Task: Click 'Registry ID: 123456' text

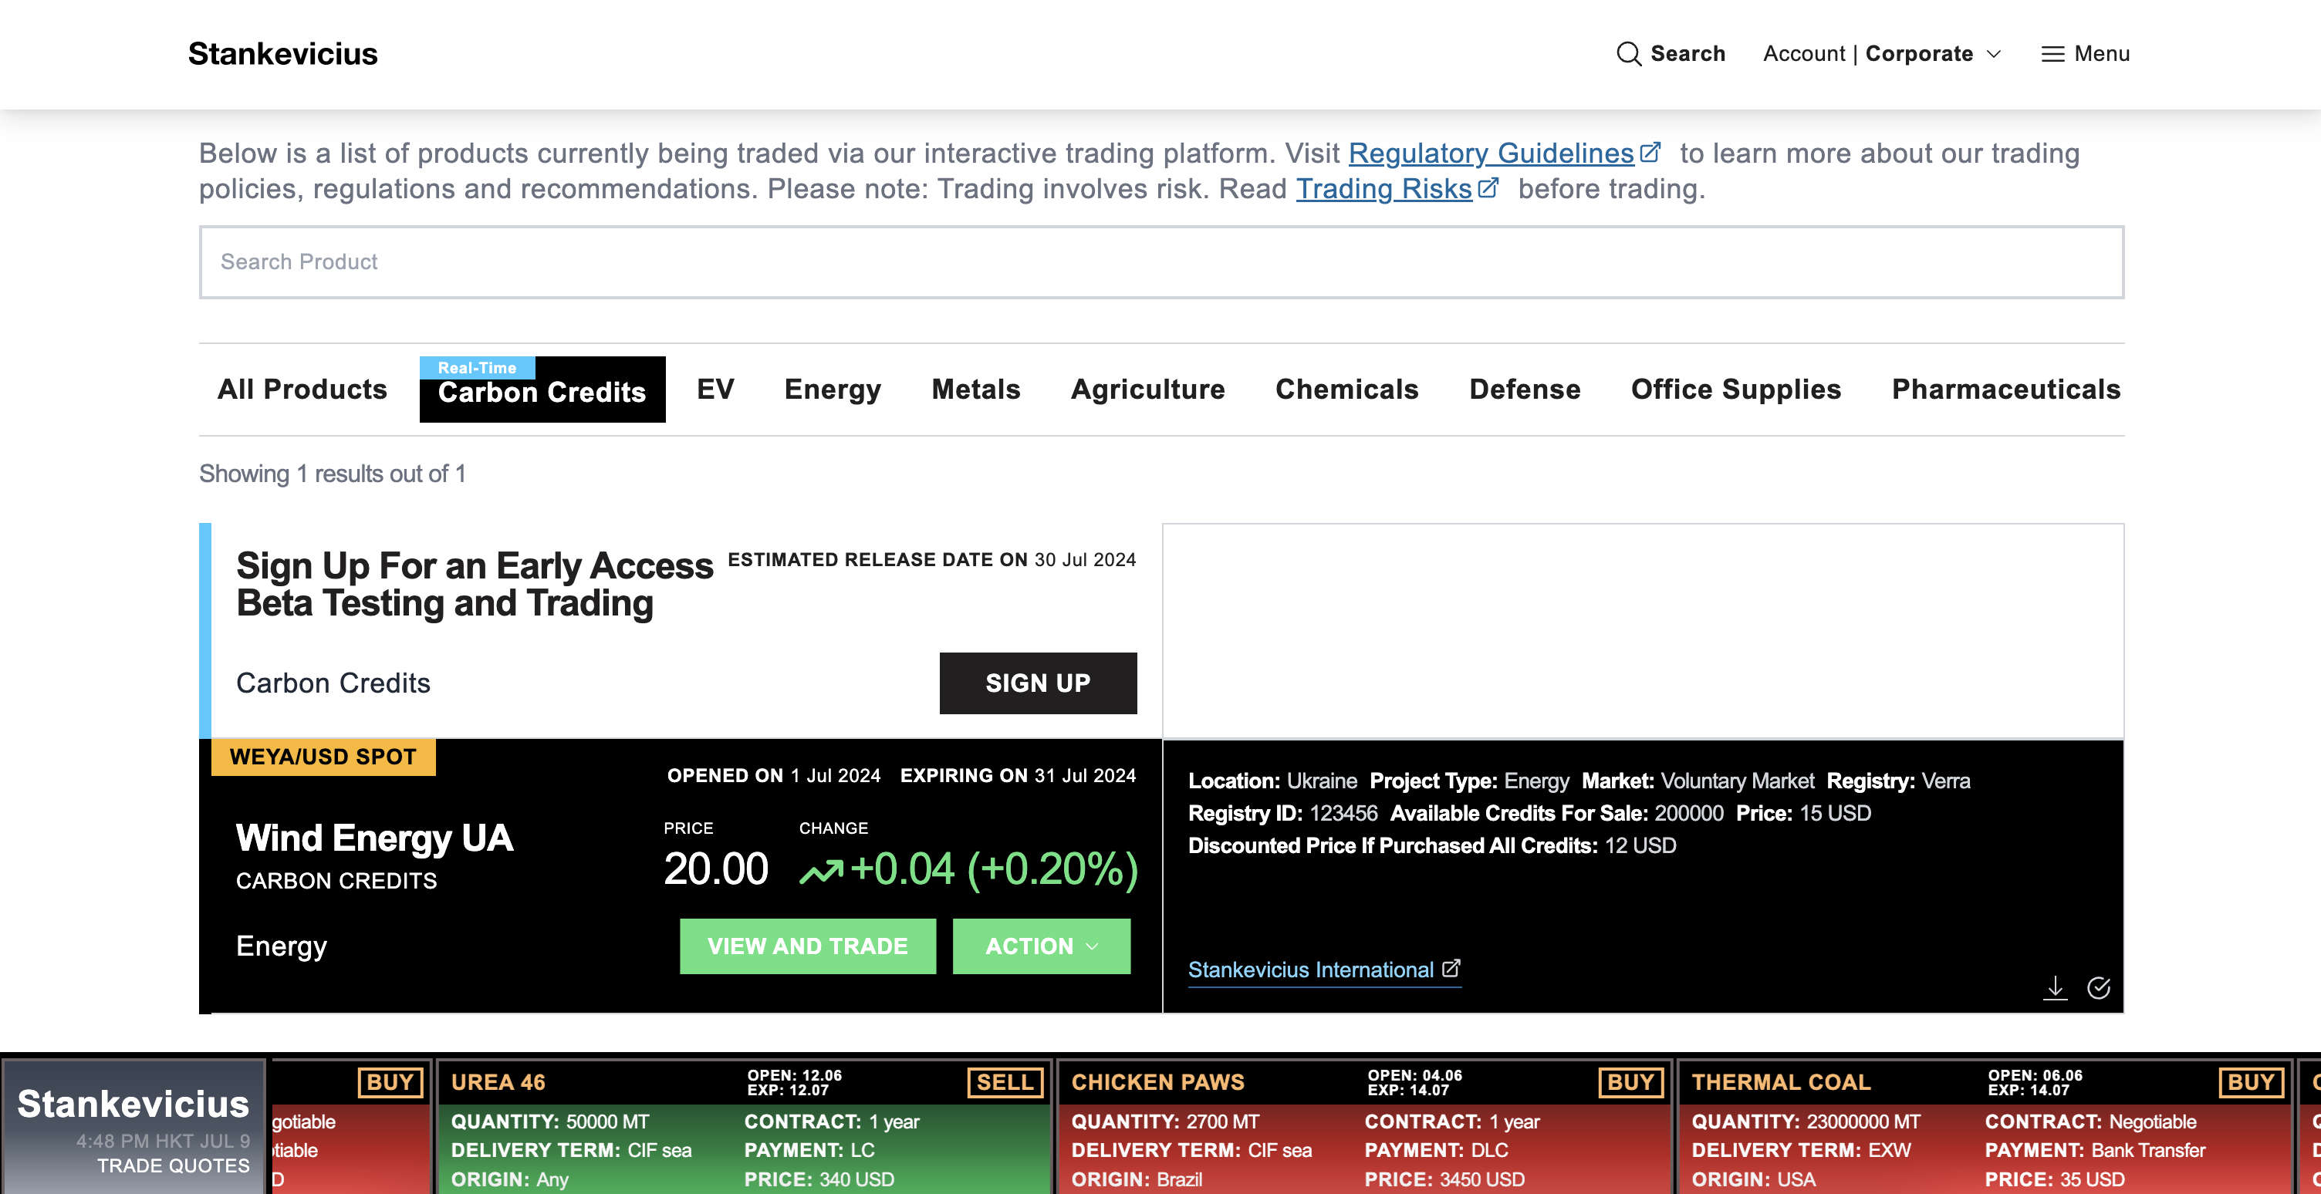Action: 1283,813
